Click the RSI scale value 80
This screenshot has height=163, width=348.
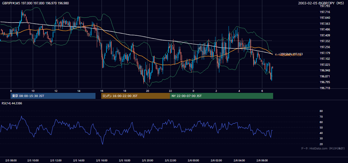click(321, 111)
